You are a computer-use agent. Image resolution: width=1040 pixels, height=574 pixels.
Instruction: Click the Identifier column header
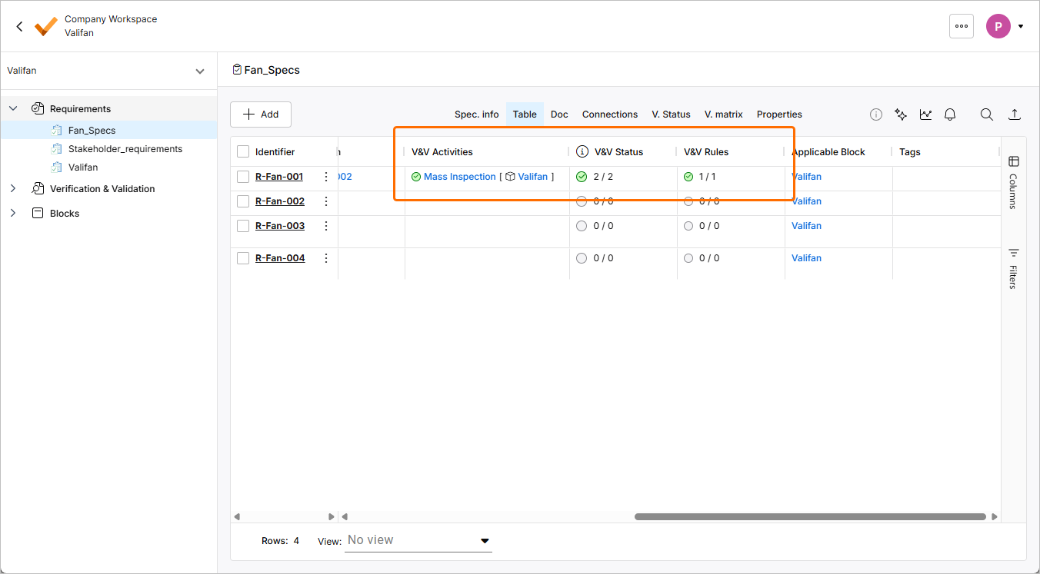pos(275,152)
